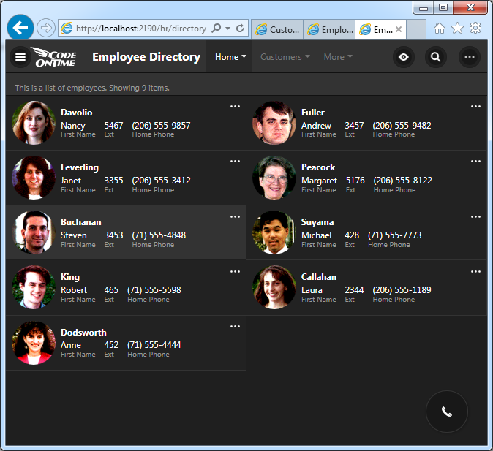This screenshot has height=451, width=493.
Task: Click the Suyama last name
Action: [x=317, y=222]
